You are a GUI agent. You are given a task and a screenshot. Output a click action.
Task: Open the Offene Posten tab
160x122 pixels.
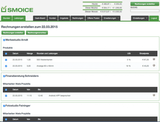coord(93,18)
